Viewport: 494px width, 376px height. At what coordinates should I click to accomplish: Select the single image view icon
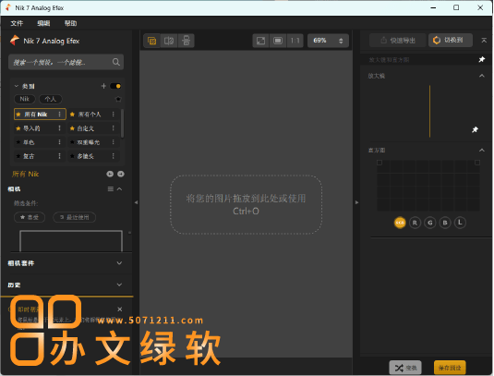click(x=151, y=41)
